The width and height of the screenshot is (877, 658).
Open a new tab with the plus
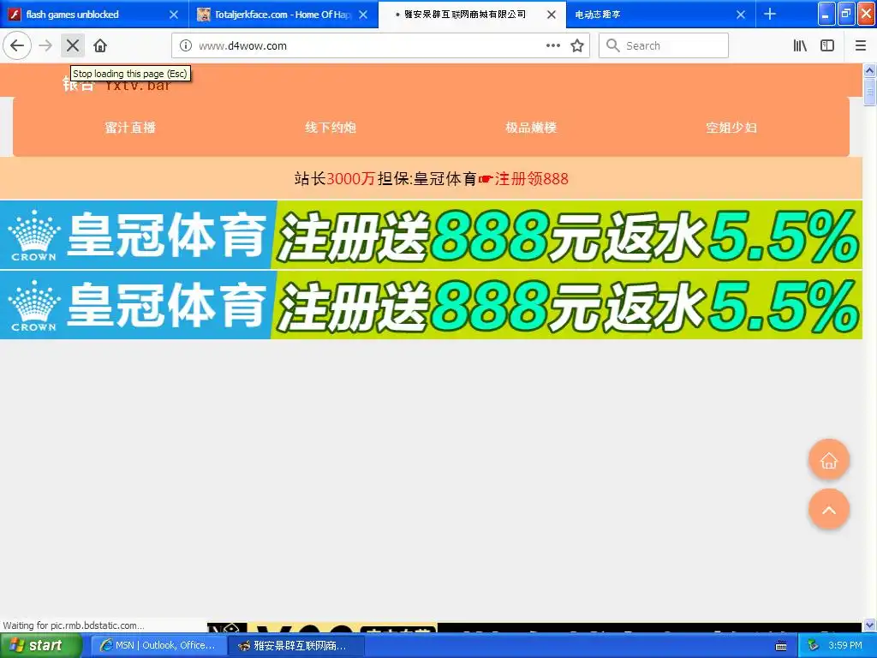[770, 14]
